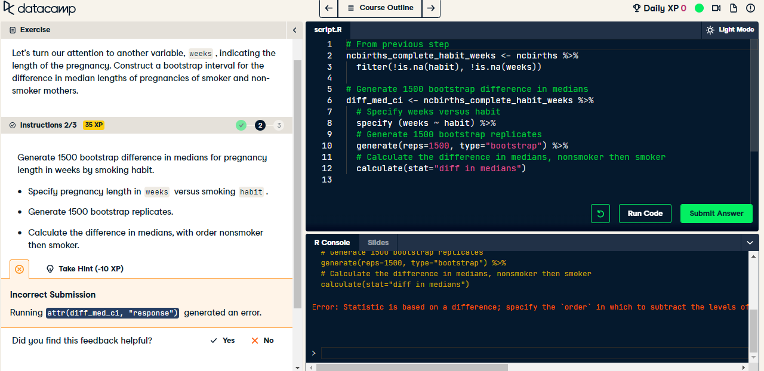Click Take Hint (-10 XP)
Image resolution: width=764 pixels, height=371 pixels.
point(85,269)
